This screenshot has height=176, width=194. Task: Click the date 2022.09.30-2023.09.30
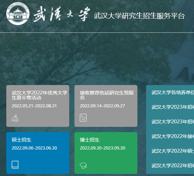[x=102, y=148]
